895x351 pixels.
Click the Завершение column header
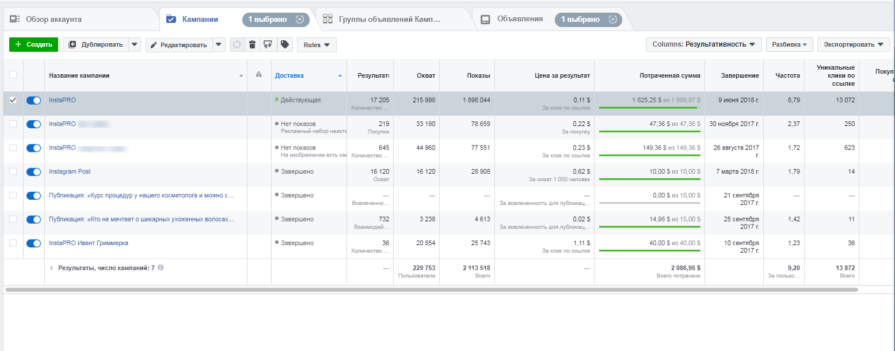[x=740, y=75]
